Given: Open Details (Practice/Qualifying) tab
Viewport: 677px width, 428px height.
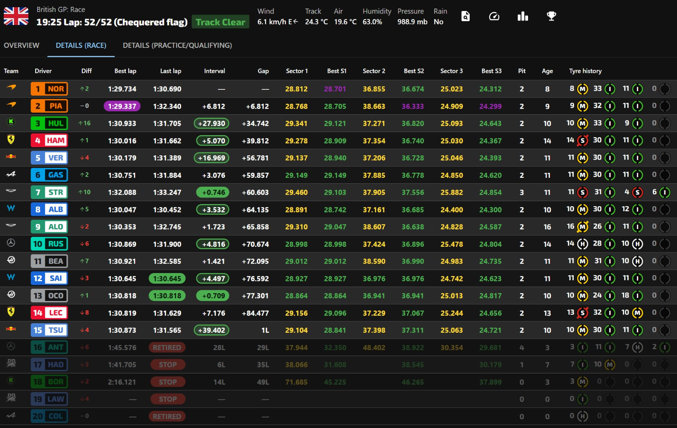Looking at the screenshot, I should click(177, 45).
